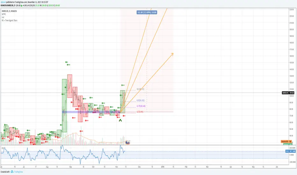Click the XMREUR, D, KRAKEN legend label
This screenshot has width=297, height=175.
pyautogui.click(x=9, y=11)
